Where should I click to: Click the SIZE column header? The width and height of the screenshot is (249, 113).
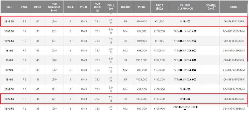pyautogui.click(x=9, y=7)
